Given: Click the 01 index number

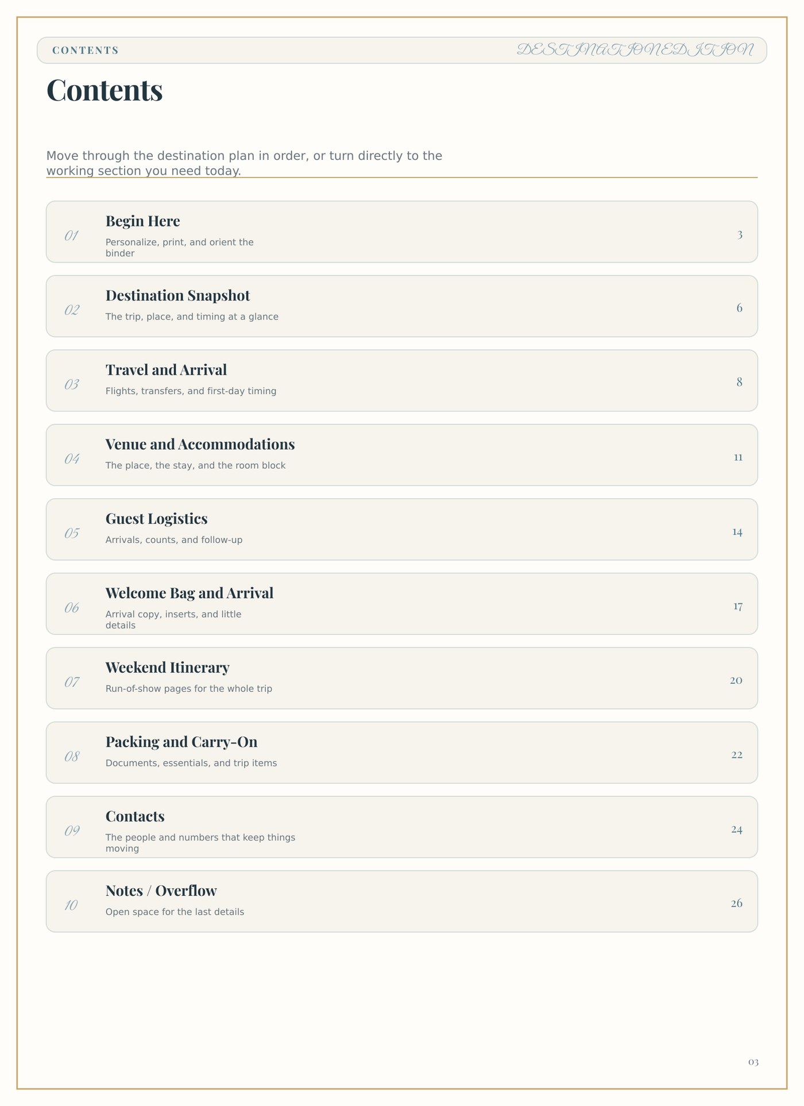Looking at the screenshot, I should pos(71,236).
